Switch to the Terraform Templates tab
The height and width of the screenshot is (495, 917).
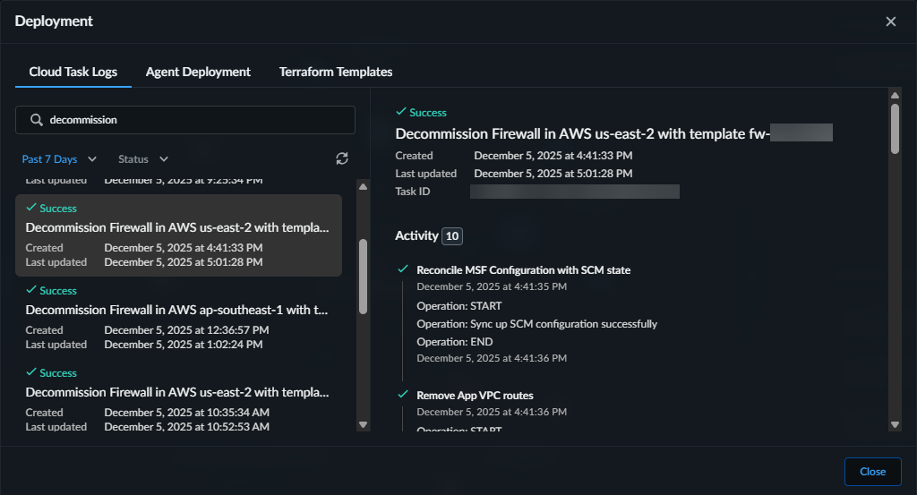336,72
